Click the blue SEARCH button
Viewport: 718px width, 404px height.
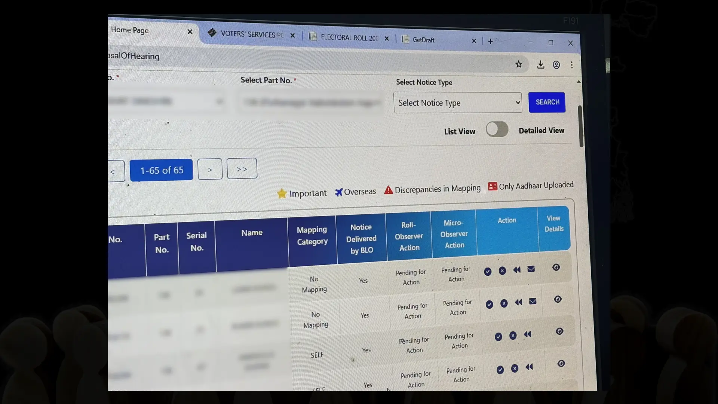547,102
